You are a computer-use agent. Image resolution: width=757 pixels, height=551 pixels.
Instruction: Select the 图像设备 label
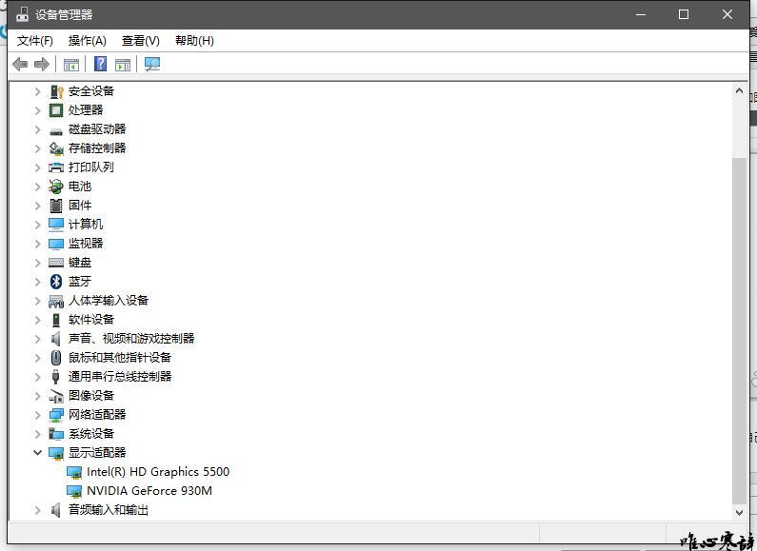point(91,396)
